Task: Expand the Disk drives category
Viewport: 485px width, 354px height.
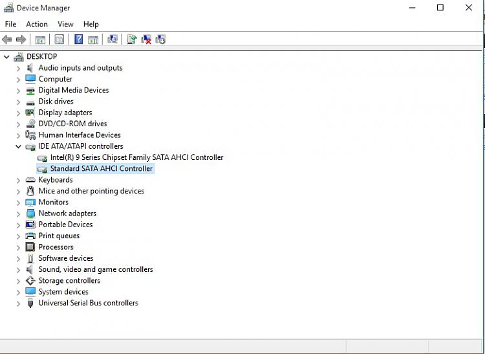Action: pyautogui.click(x=18, y=102)
